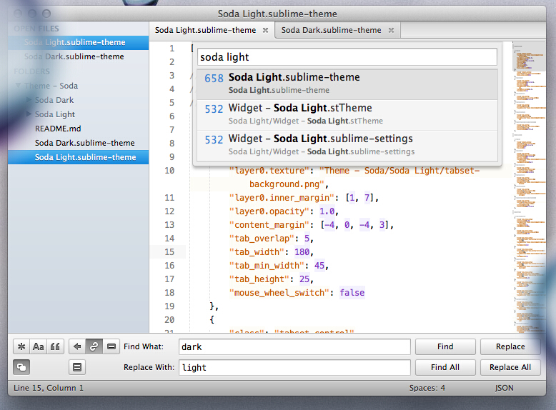Click the Replace button
Image resolution: width=556 pixels, height=410 pixels.
510,346
